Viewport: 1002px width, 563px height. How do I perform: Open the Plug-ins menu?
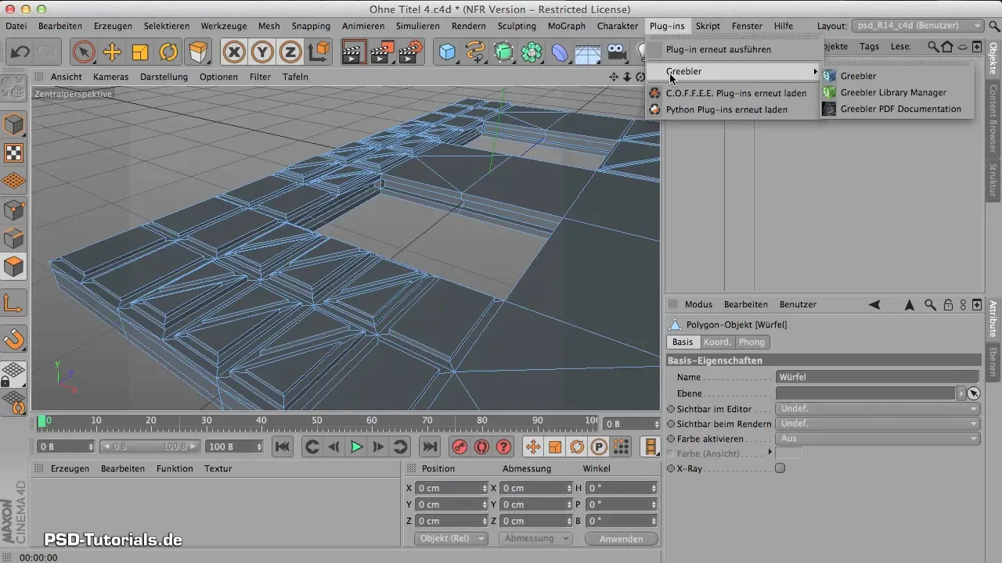tap(667, 26)
